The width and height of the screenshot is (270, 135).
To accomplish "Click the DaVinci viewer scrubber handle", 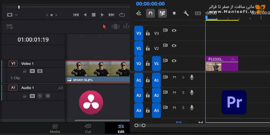I will click(19, 7).
